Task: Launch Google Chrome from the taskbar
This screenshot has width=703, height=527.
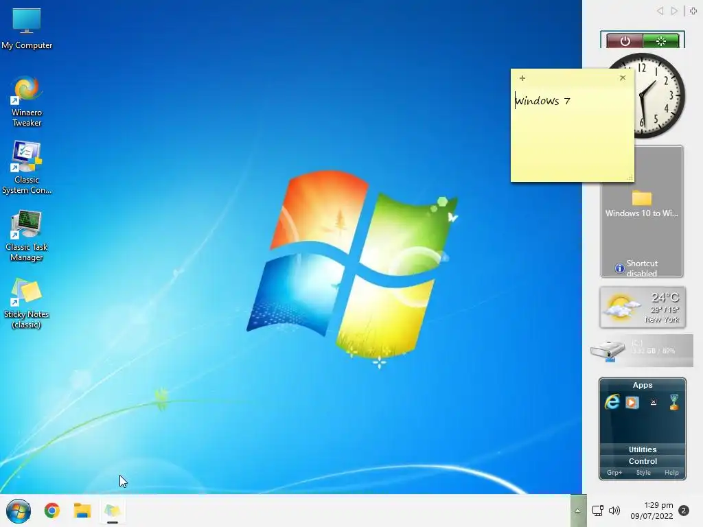Action: [x=52, y=511]
